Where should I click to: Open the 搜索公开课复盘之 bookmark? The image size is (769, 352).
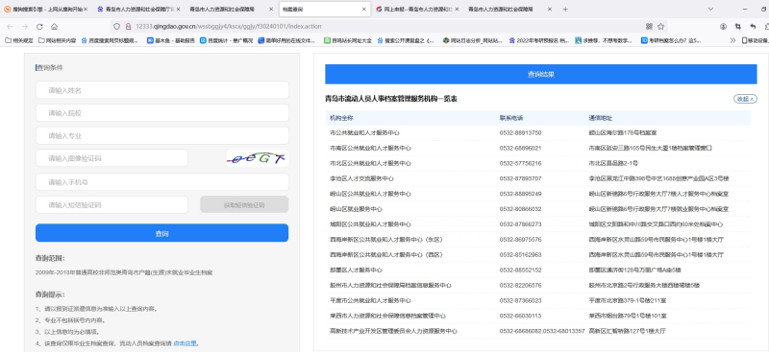point(406,40)
